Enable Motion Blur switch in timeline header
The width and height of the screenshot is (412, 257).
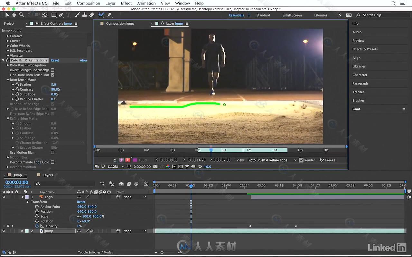point(136,184)
